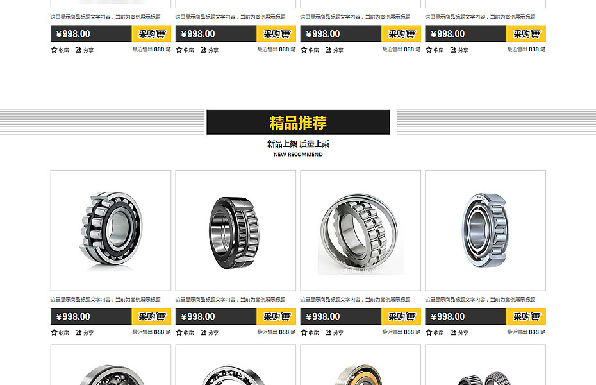The height and width of the screenshot is (385, 596).
Task: Share the black double-row tapered bearing product
Action: [203, 332]
